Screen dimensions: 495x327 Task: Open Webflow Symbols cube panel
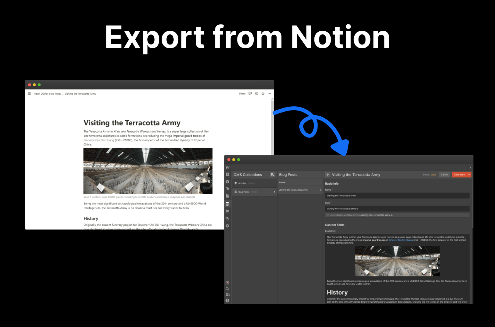tap(227, 182)
